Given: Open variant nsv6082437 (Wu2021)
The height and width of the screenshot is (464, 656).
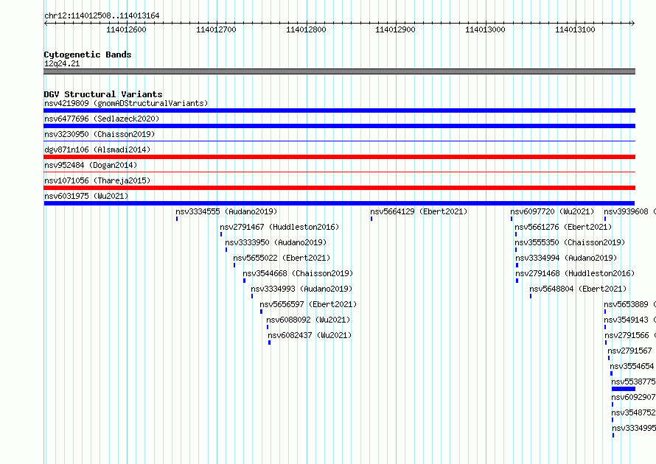Looking at the screenshot, I should [310, 335].
